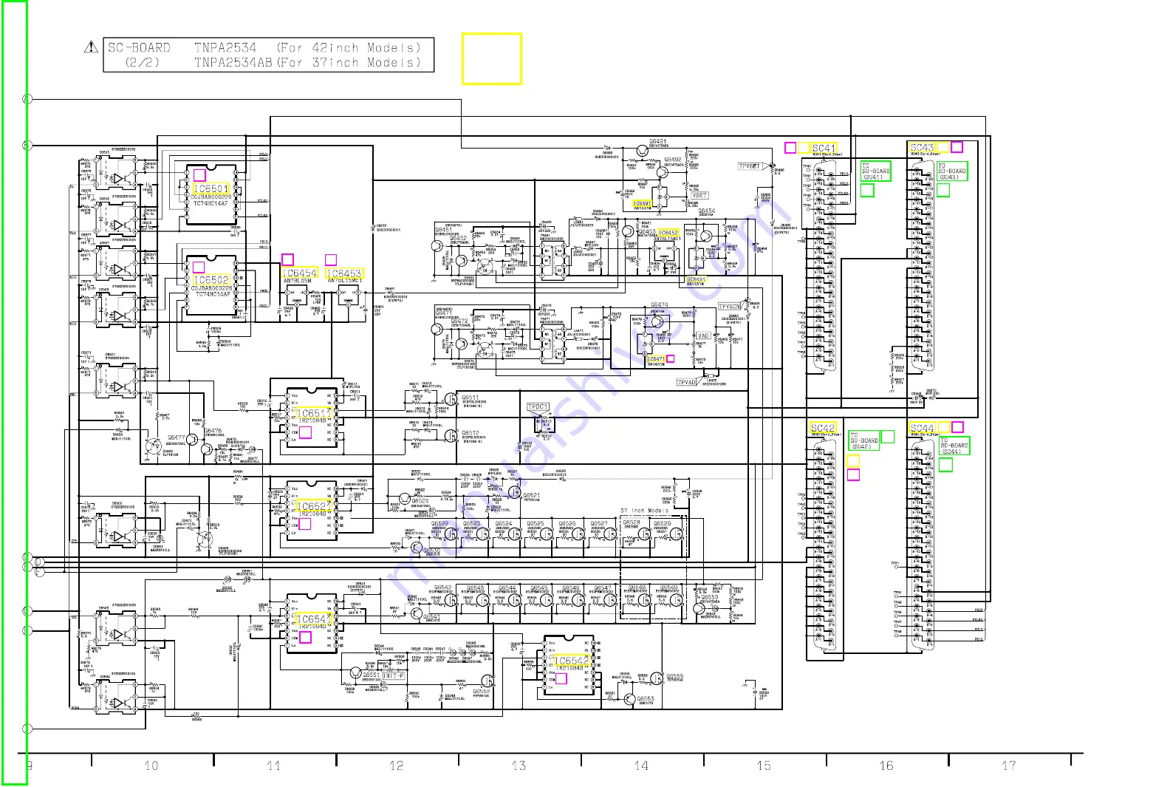
Task: Click the INIT-F label box
Action: point(393,675)
